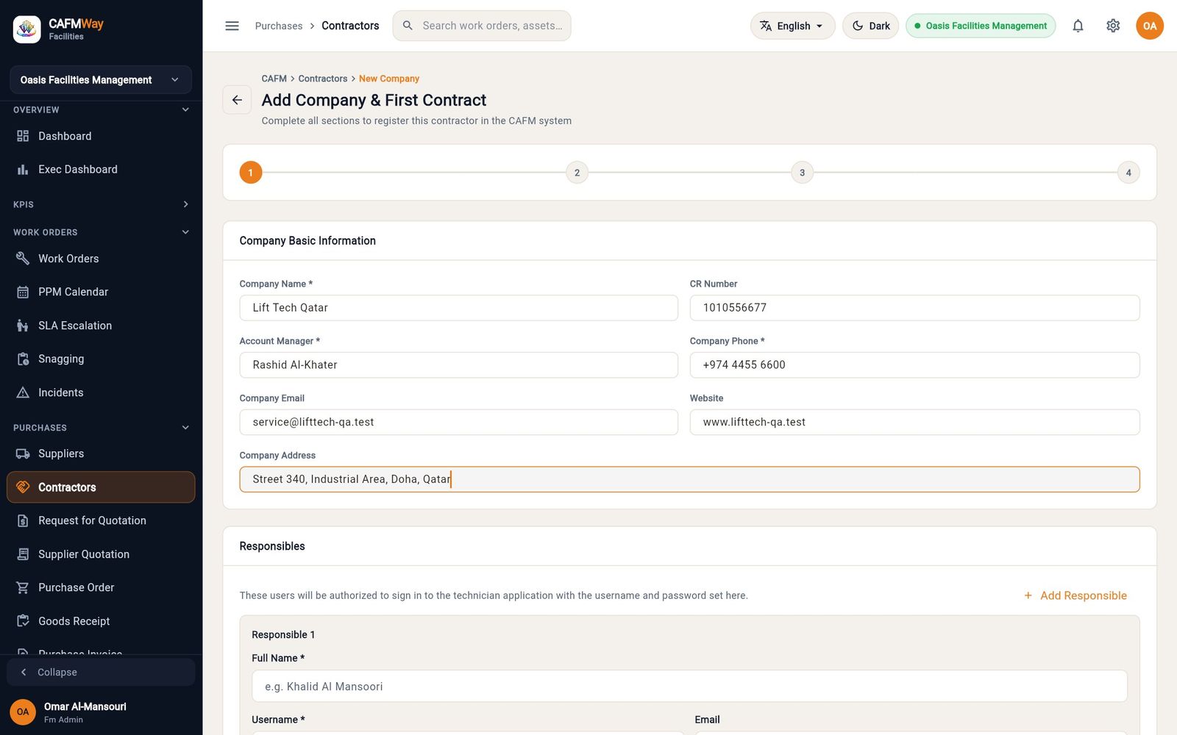Click the Oasis Facilities Management status badge
The height and width of the screenshot is (735, 1177).
click(x=981, y=26)
